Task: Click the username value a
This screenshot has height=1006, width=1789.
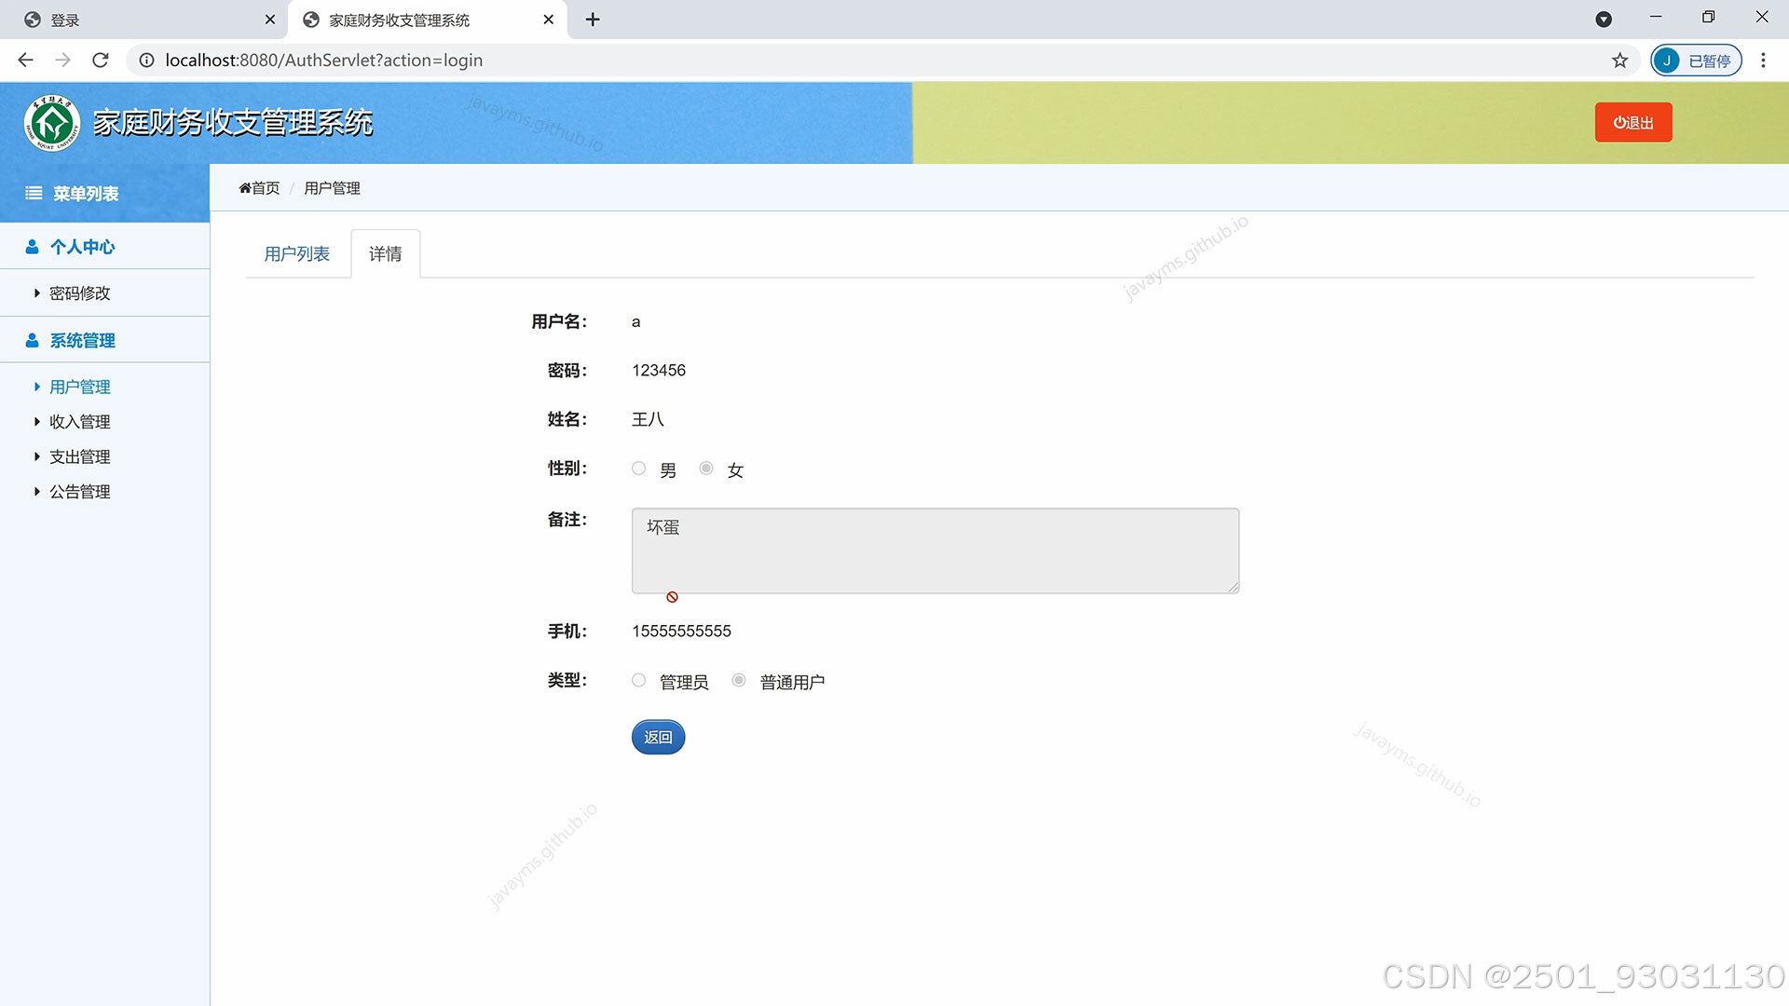Action: [635, 322]
